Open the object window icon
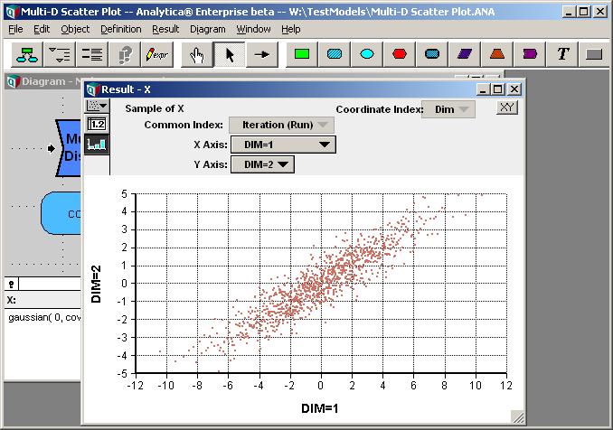 click(91, 55)
